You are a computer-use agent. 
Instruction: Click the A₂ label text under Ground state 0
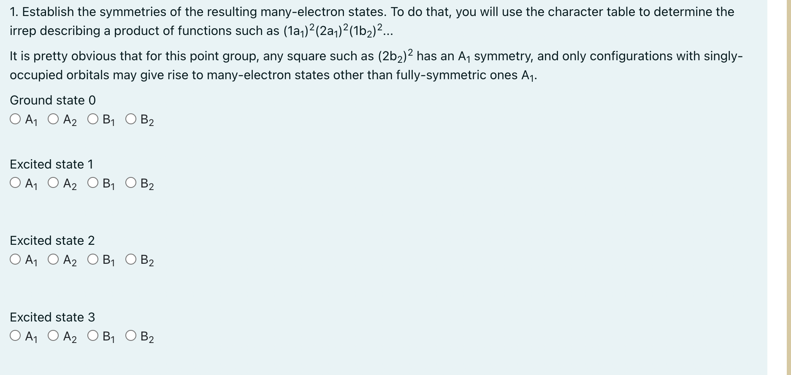(x=70, y=120)
